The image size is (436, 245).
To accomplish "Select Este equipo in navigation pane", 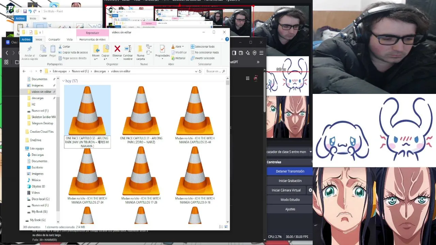I will [x=37, y=148].
